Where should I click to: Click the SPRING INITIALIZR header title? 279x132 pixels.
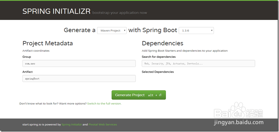click(57, 11)
